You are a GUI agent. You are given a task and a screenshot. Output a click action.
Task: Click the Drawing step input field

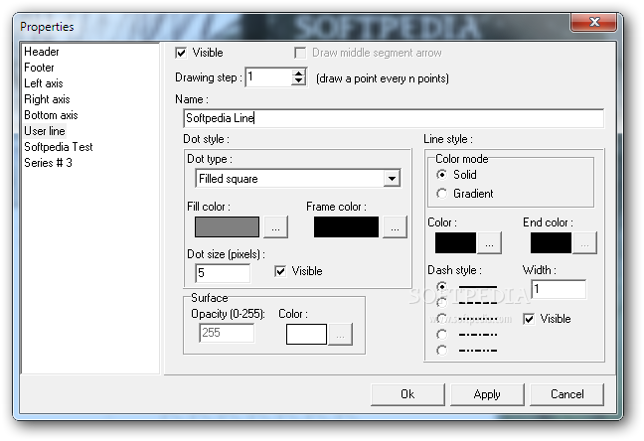click(268, 77)
